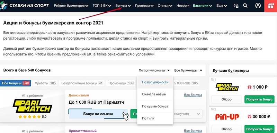Click the Бонус по ссылке button
The height and width of the screenshot is (133, 277).
(98, 114)
